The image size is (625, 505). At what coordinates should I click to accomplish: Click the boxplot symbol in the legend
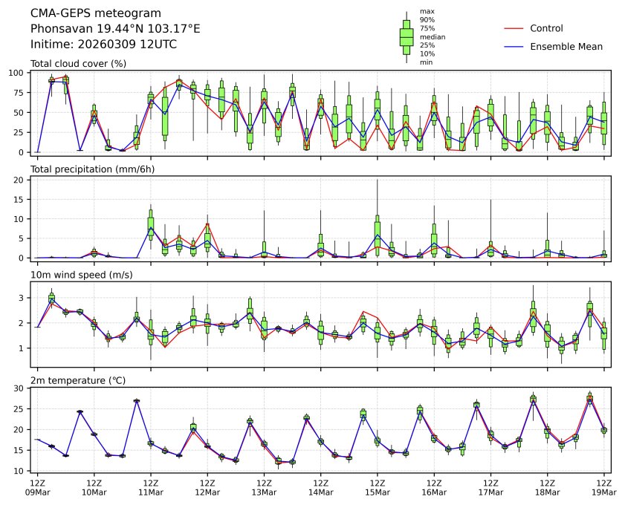[x=407, y=37]
